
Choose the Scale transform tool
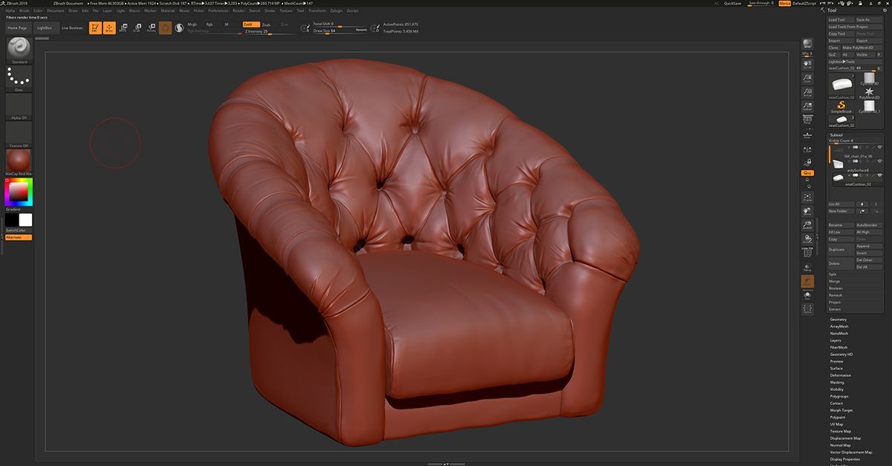137,27
